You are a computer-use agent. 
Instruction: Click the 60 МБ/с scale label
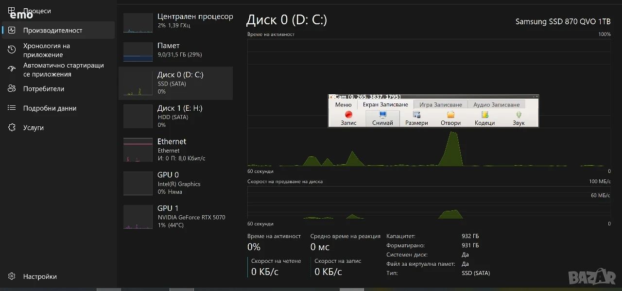pyautogui.click(x=600, y=195)
